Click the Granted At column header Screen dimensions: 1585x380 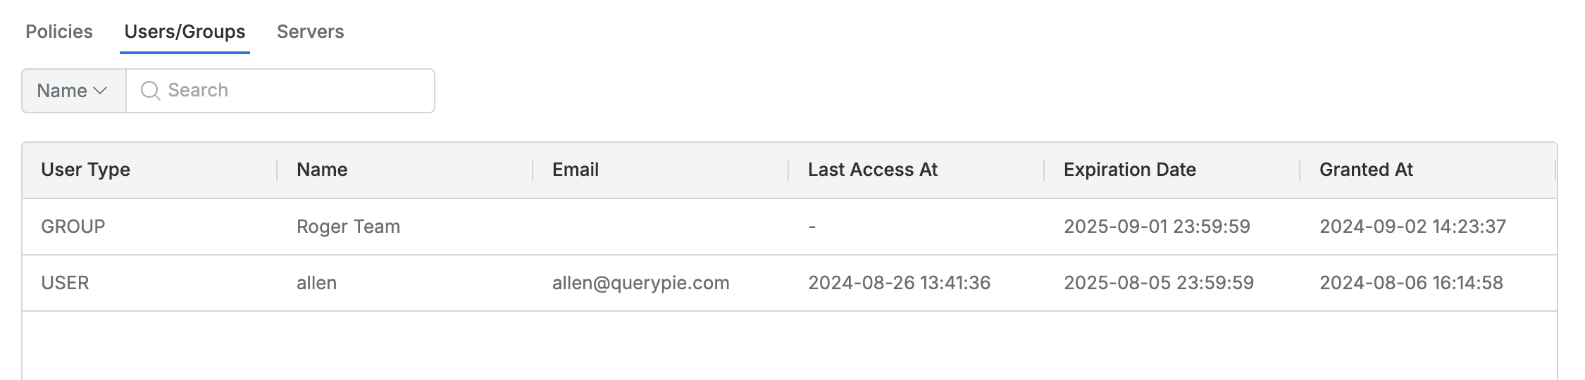click(1367, 170)
